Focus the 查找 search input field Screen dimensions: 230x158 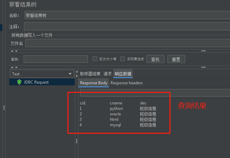pyautogui.click(x=56, y=59)
